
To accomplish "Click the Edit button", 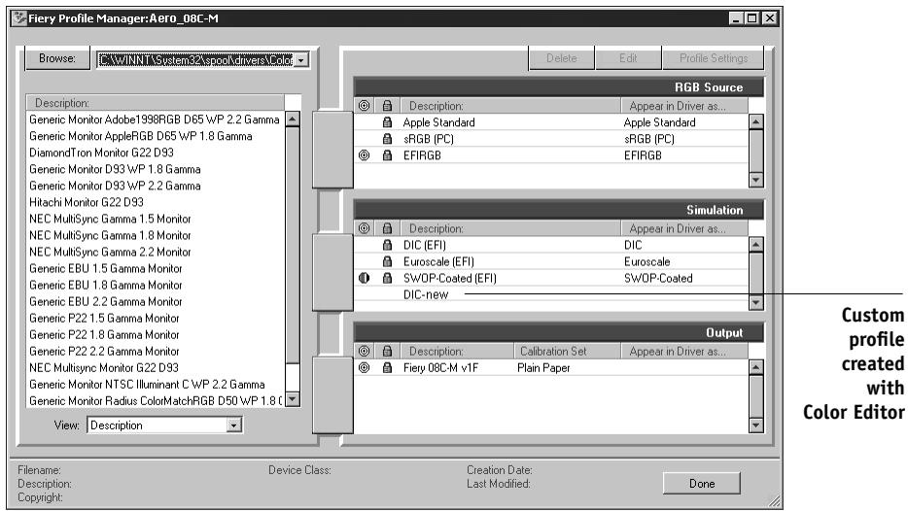I will (x=628, y=58).
